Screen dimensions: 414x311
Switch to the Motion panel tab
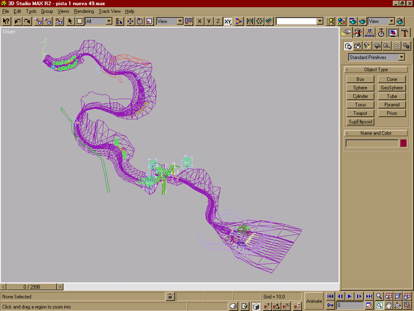[x=381, y=33]
